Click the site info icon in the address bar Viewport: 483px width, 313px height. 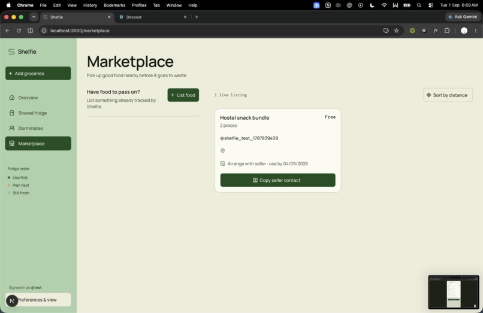[x=44, y=31]
